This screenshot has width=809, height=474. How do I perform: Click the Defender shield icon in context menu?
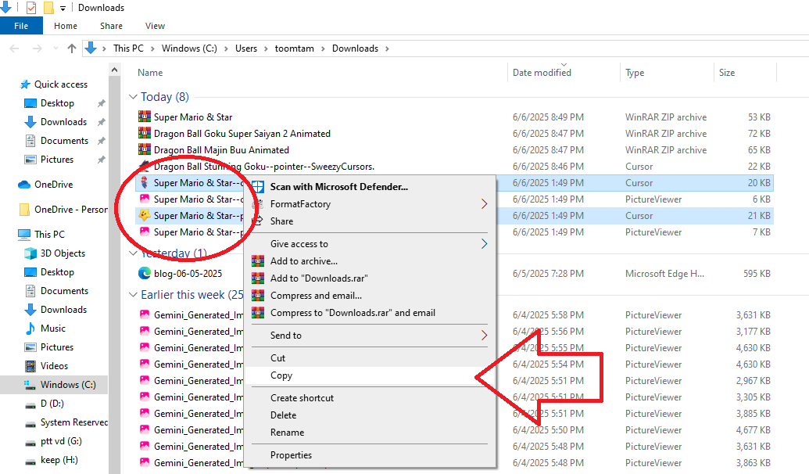click(x=258, y=187)
